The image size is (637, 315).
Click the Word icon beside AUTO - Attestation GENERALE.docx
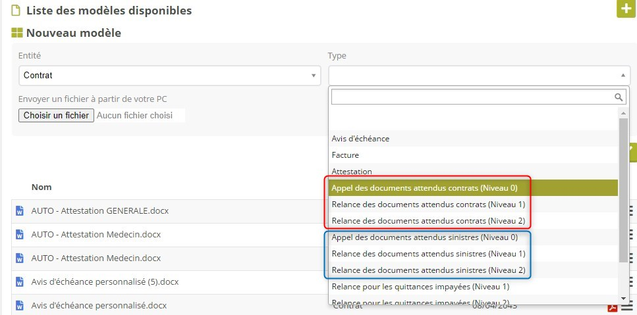click(x=19, y=211)
